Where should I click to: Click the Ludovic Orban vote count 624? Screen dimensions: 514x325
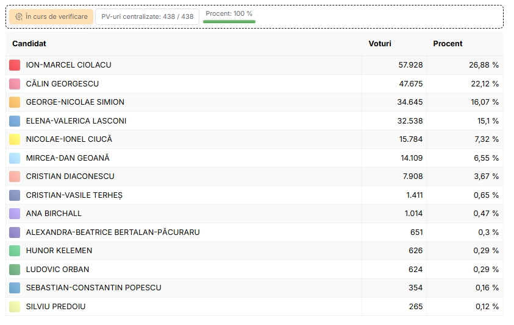click(x=416, y=270)
